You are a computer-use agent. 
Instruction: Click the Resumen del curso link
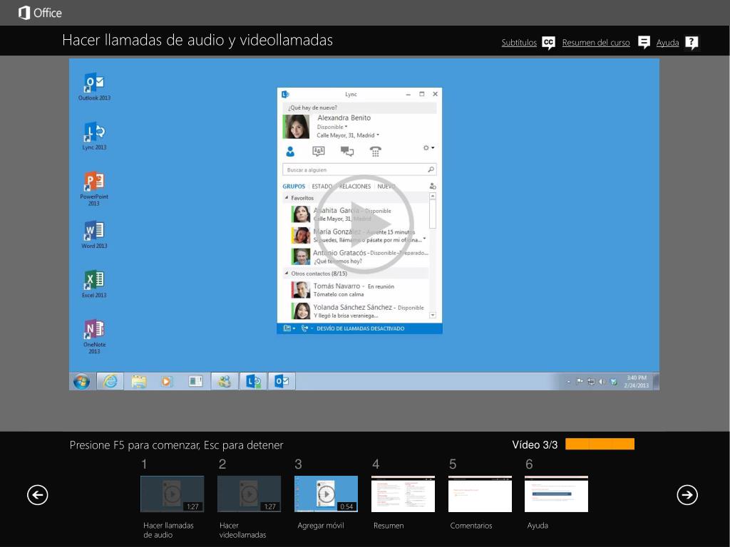coord(596,42)
